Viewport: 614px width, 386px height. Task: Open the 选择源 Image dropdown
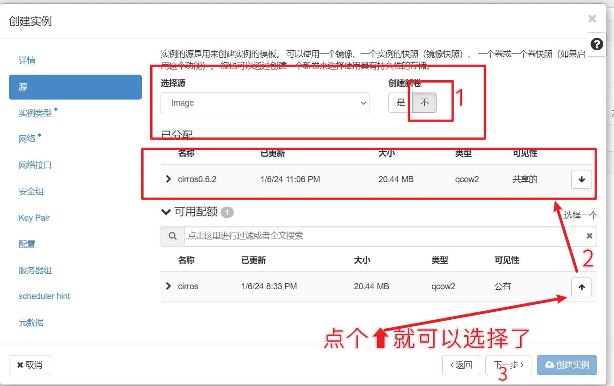(265, 103)
